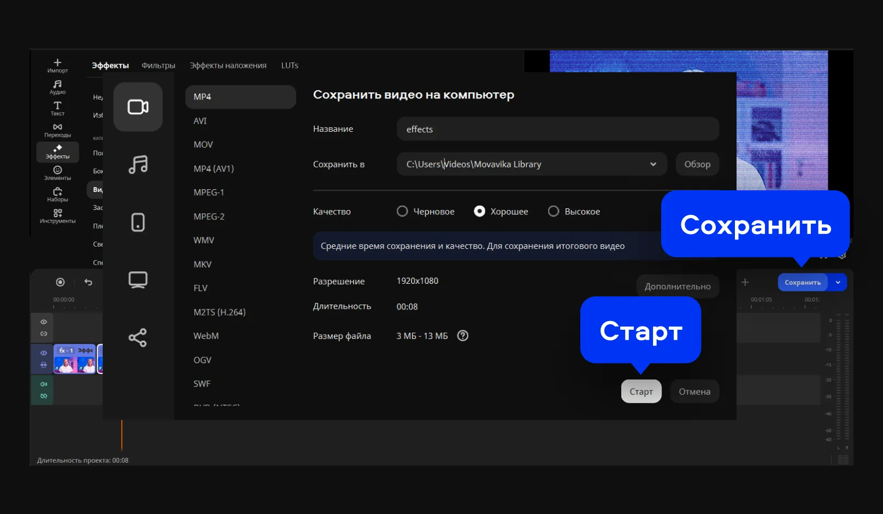
Task: Choose MOV from the format list
Action: pyautogui.click(x=203, y=144)
